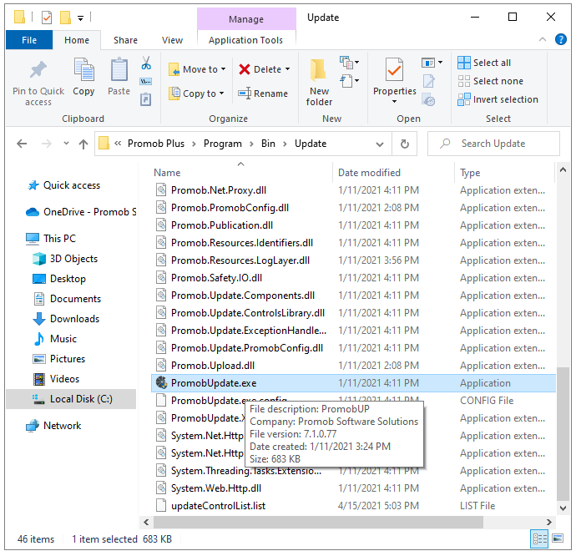Click Select none in ribbon
Viewport: 576px width, 556px height.
coord(490,81)
